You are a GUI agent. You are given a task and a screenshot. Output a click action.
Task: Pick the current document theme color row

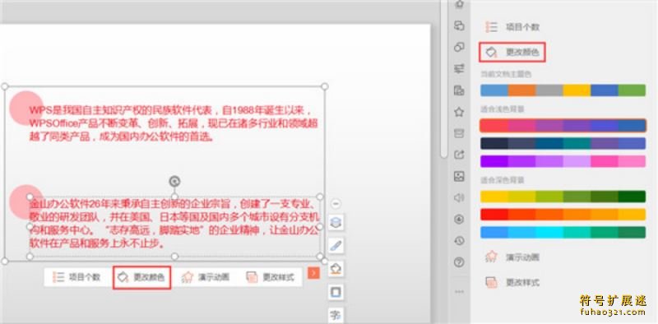pos(563,90)
